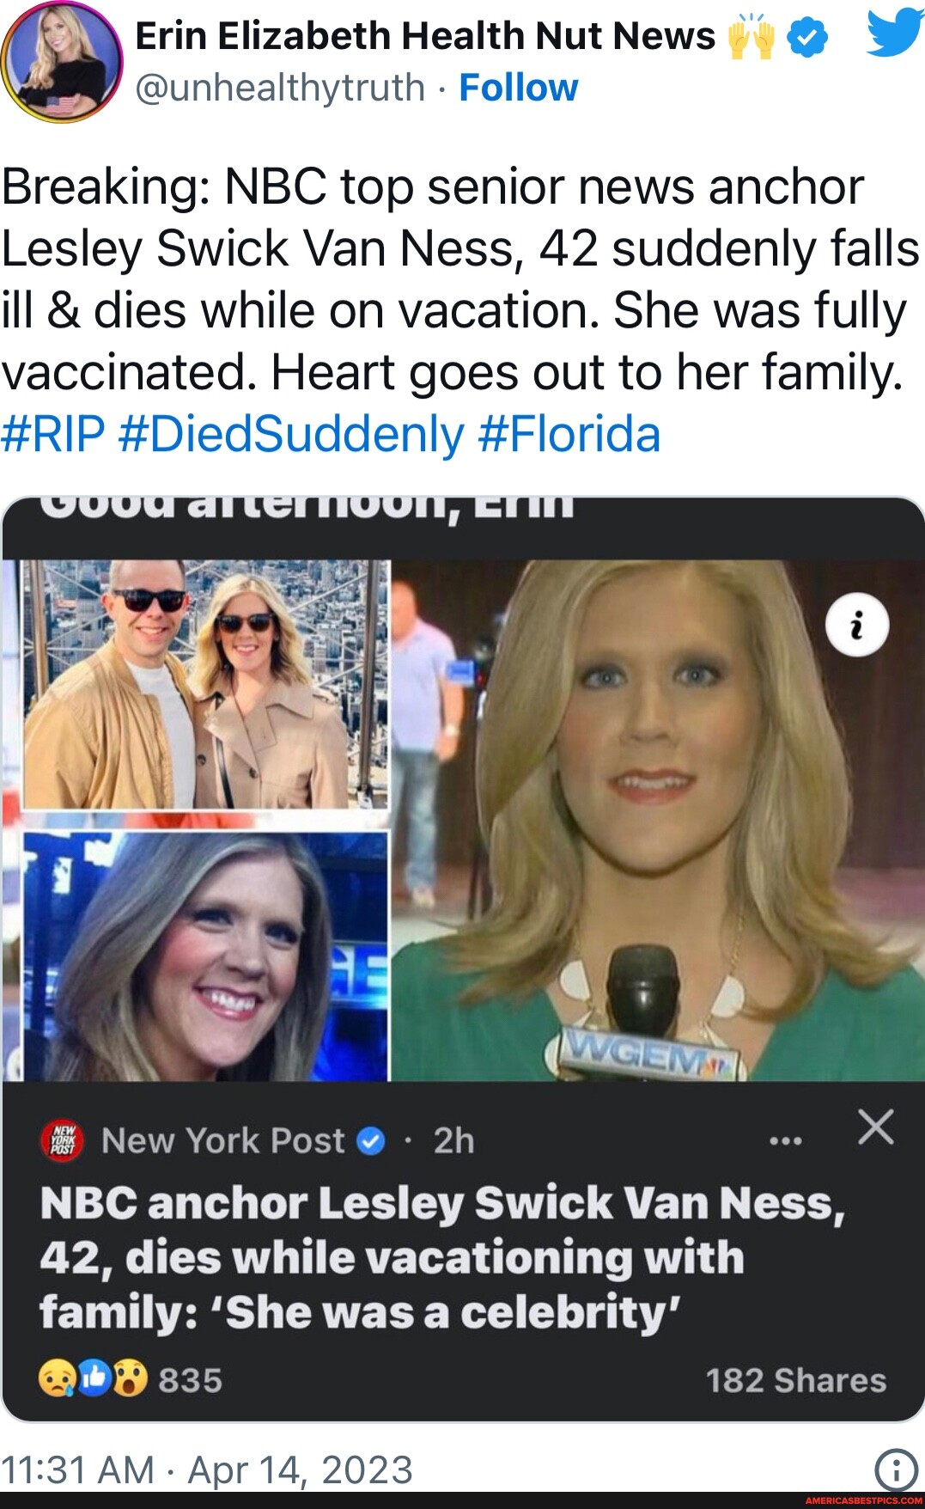Open the New York Post page name
Image resolution: width=925 pixels, height=1509 pixels.
222,1141
